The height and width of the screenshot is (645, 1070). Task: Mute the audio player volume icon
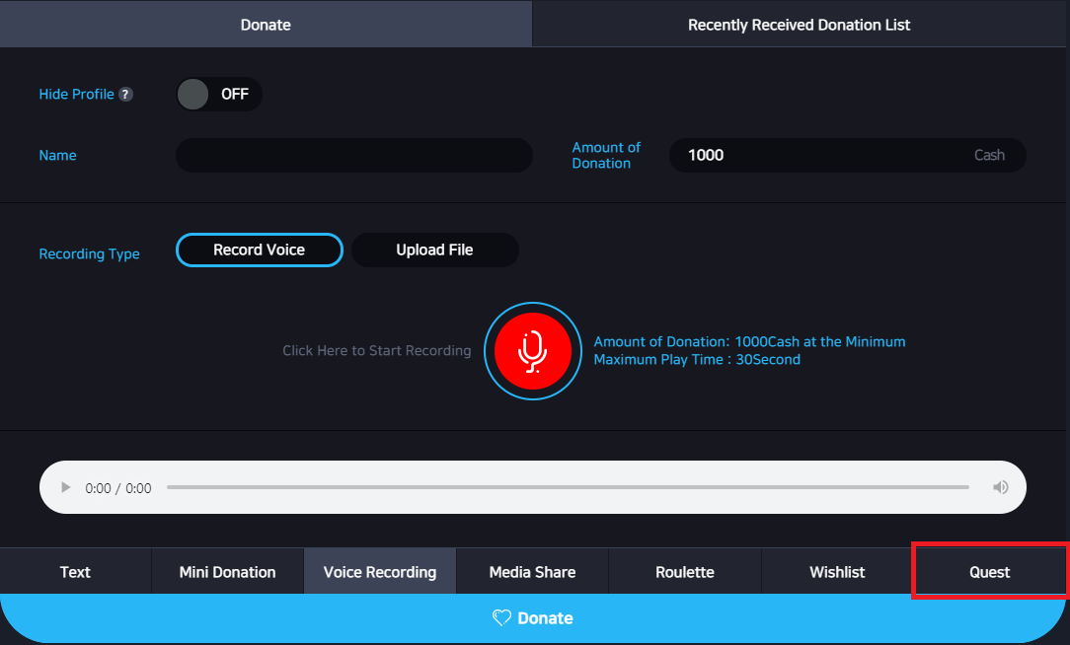1000,487
